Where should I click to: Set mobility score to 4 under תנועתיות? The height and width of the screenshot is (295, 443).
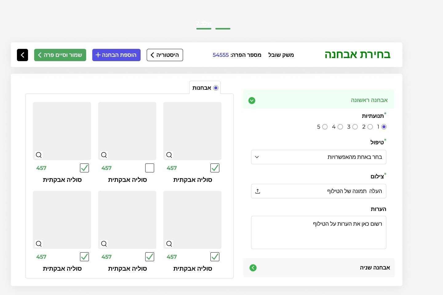(340, 127)
